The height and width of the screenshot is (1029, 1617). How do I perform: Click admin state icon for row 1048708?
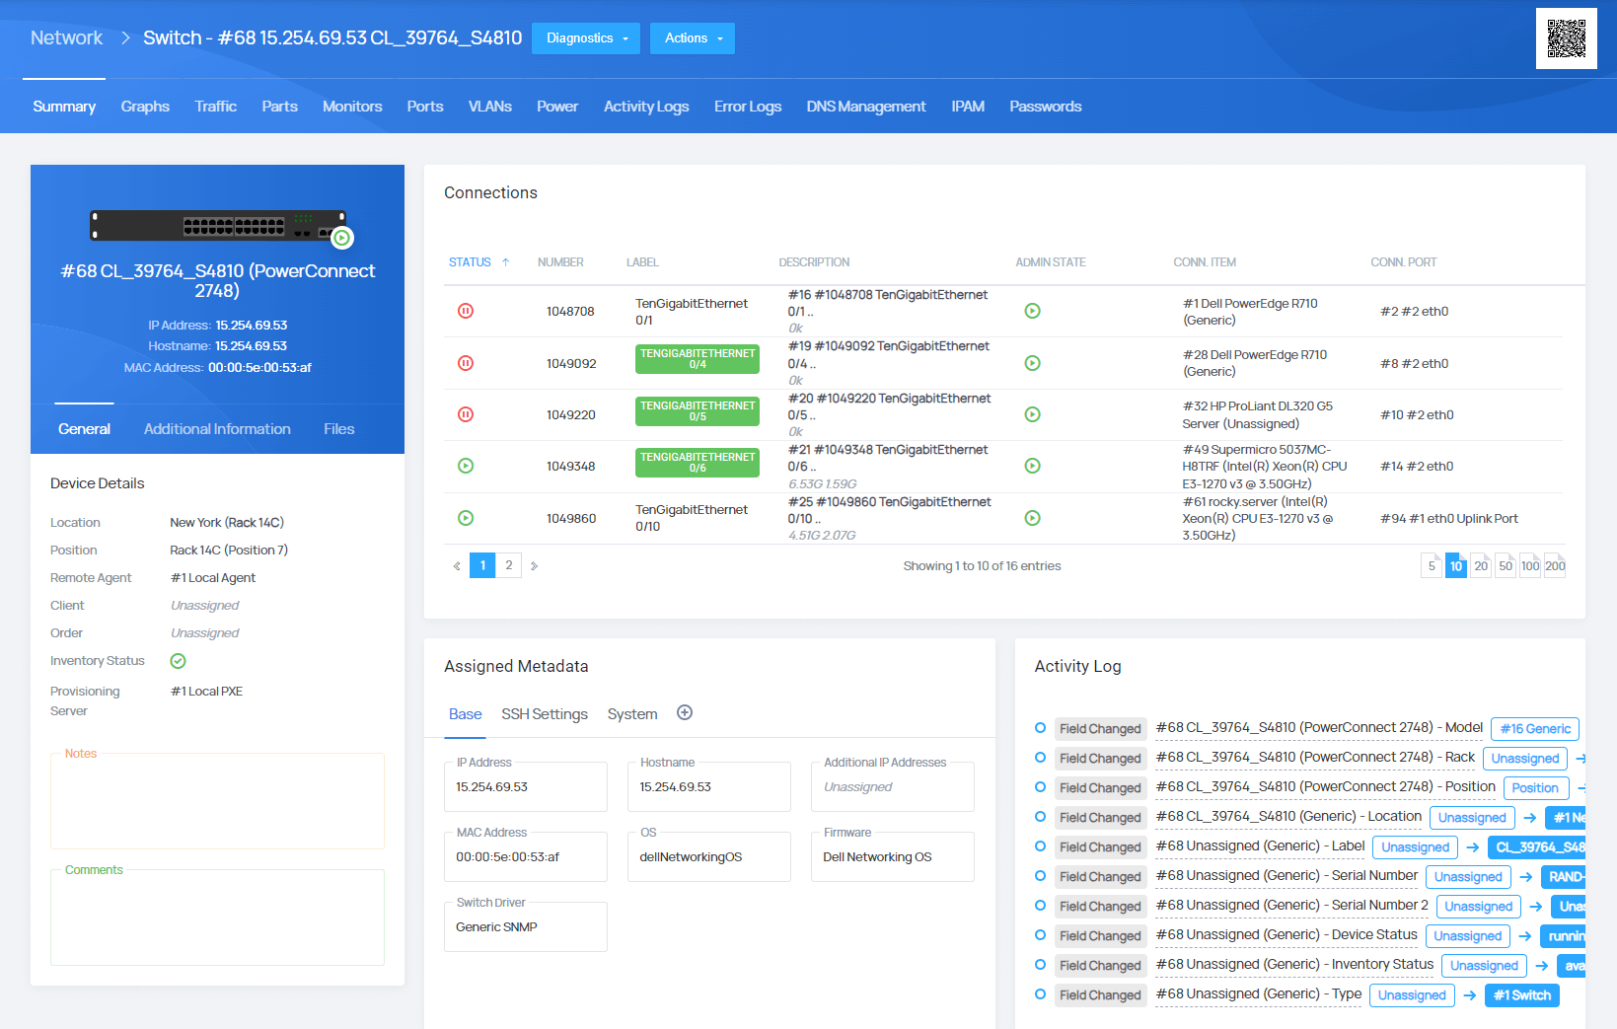[1032, 311]
